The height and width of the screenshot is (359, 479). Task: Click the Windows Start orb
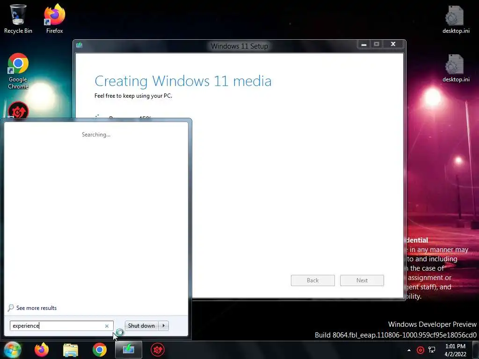12,350
